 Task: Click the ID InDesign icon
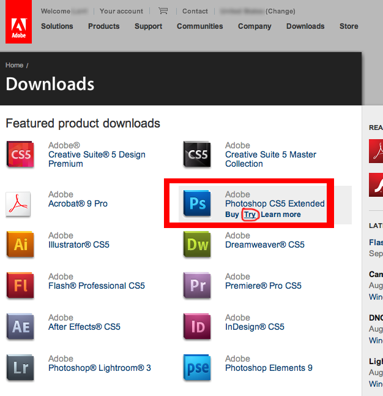coord(197,326)
